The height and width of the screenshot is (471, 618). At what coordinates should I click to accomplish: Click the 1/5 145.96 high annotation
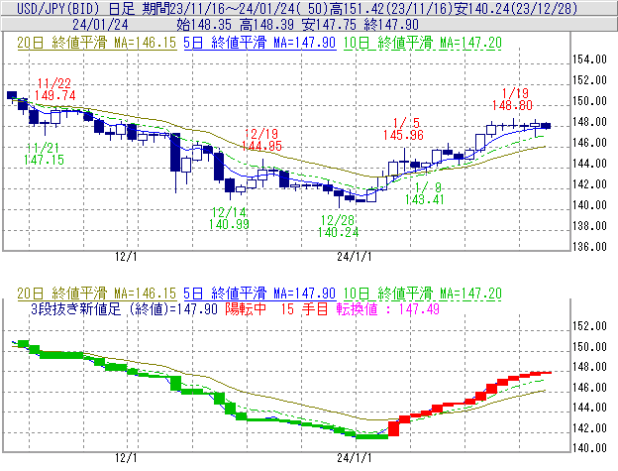[403, 129]
